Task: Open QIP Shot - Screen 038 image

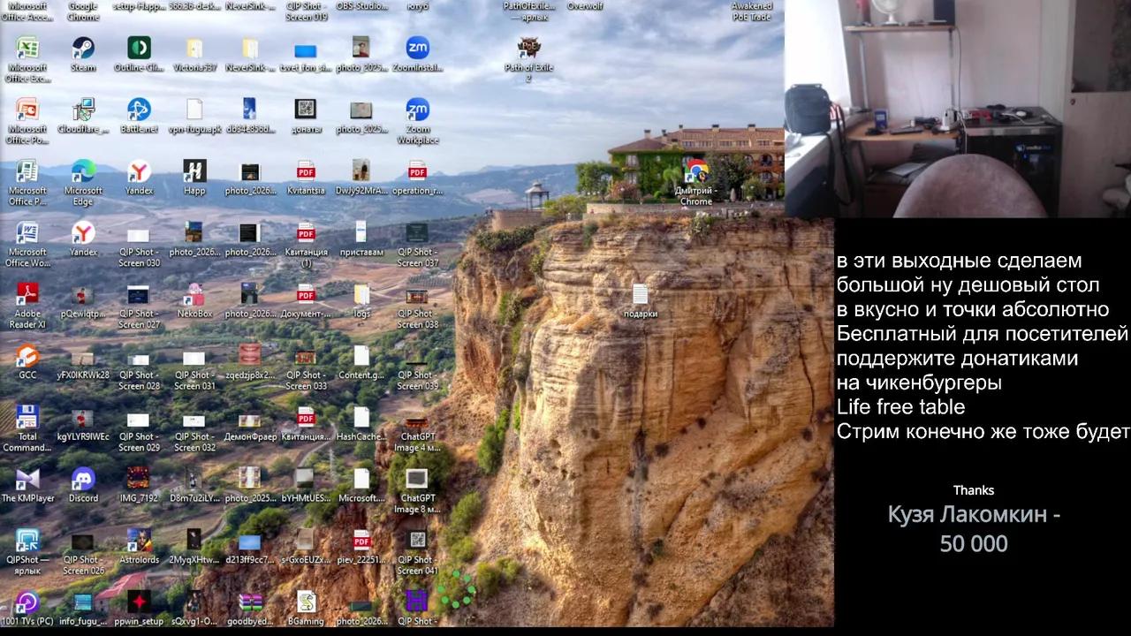Action: coord(417,307)
